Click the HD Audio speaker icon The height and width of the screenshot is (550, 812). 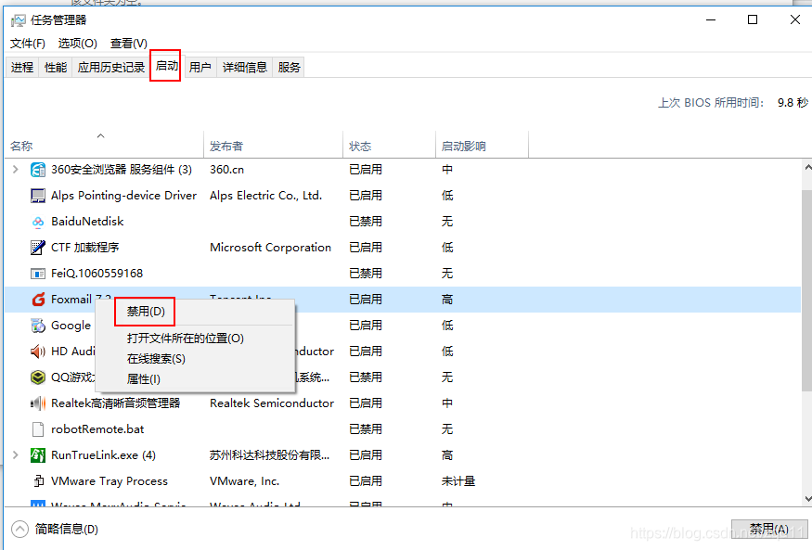pyautogui.click(x=38, y=352)
